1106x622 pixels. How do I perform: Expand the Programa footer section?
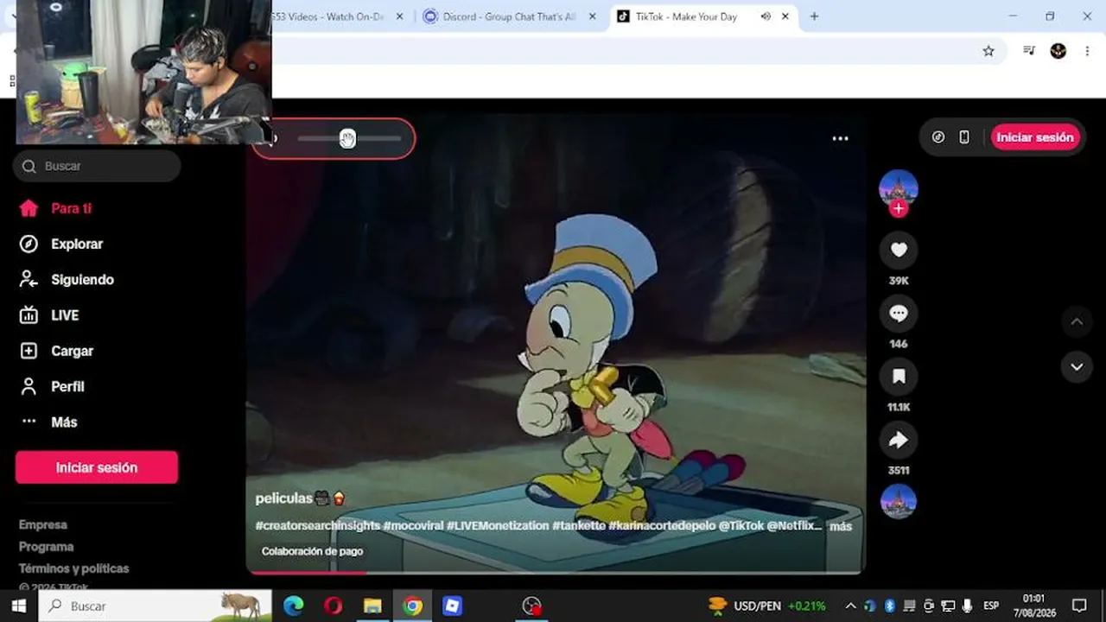click(46, 547)
